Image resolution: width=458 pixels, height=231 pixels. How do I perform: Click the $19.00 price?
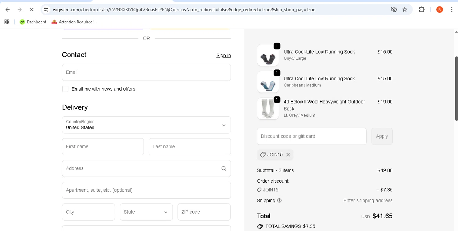point(385,102)
